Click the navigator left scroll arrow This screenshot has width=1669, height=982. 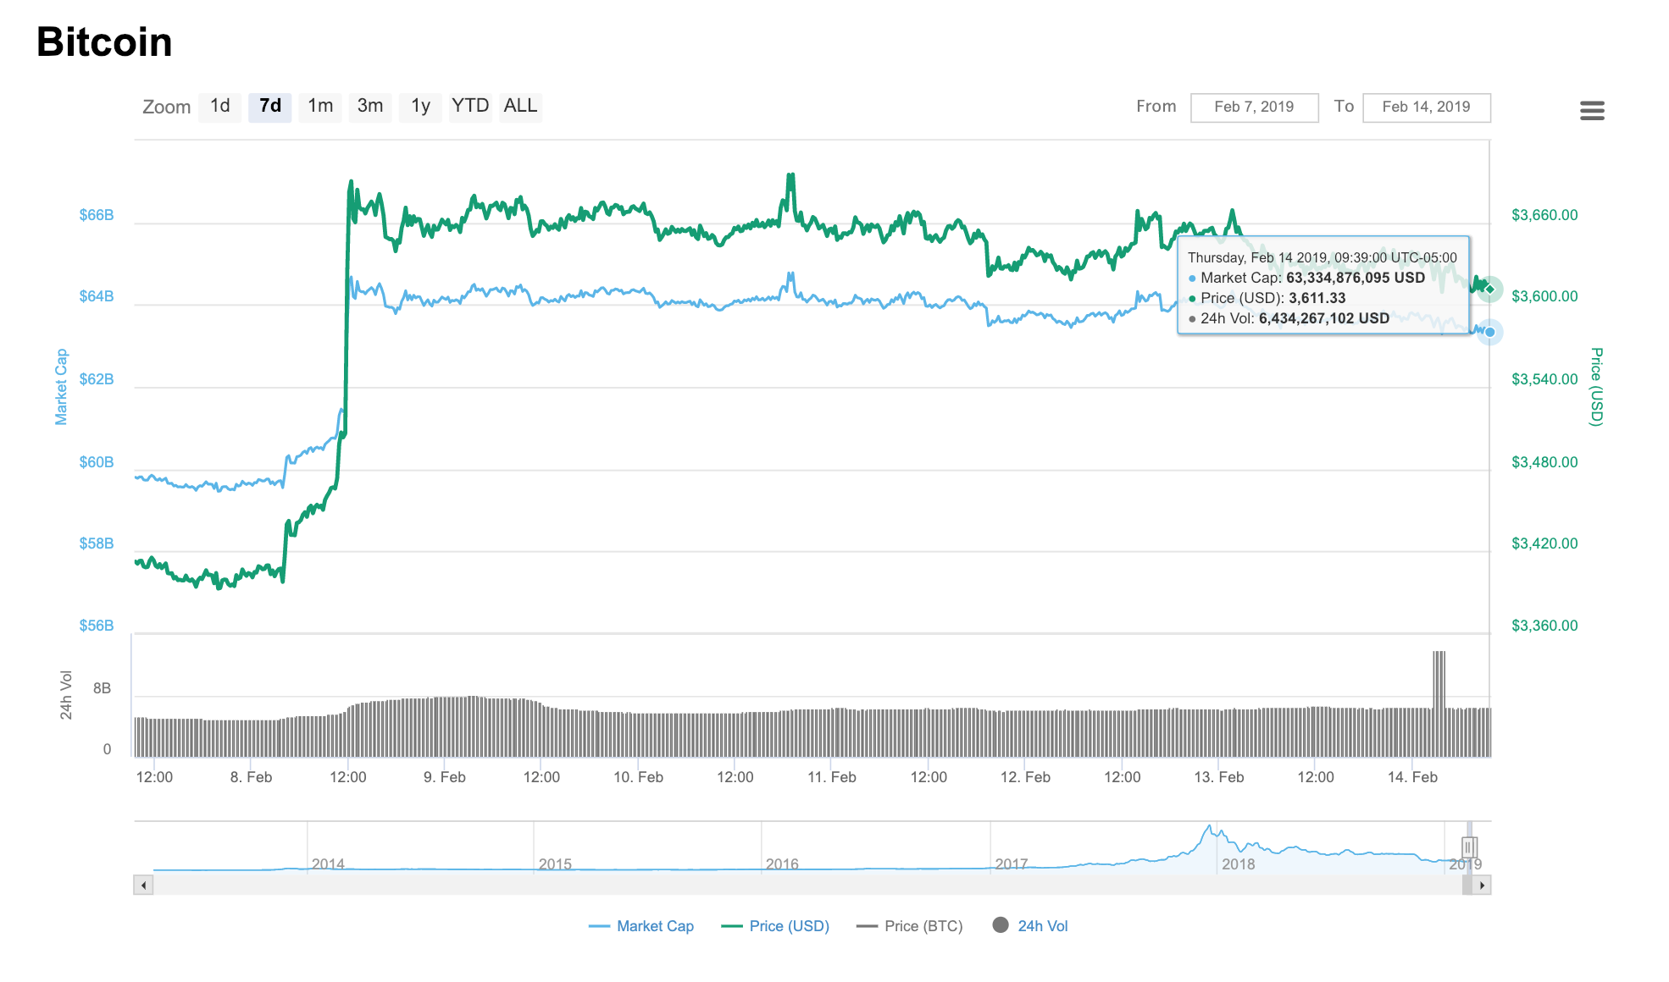point(143,885)
